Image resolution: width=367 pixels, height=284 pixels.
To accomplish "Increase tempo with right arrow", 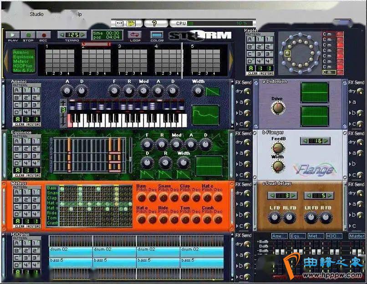I will tap(83, 35).
